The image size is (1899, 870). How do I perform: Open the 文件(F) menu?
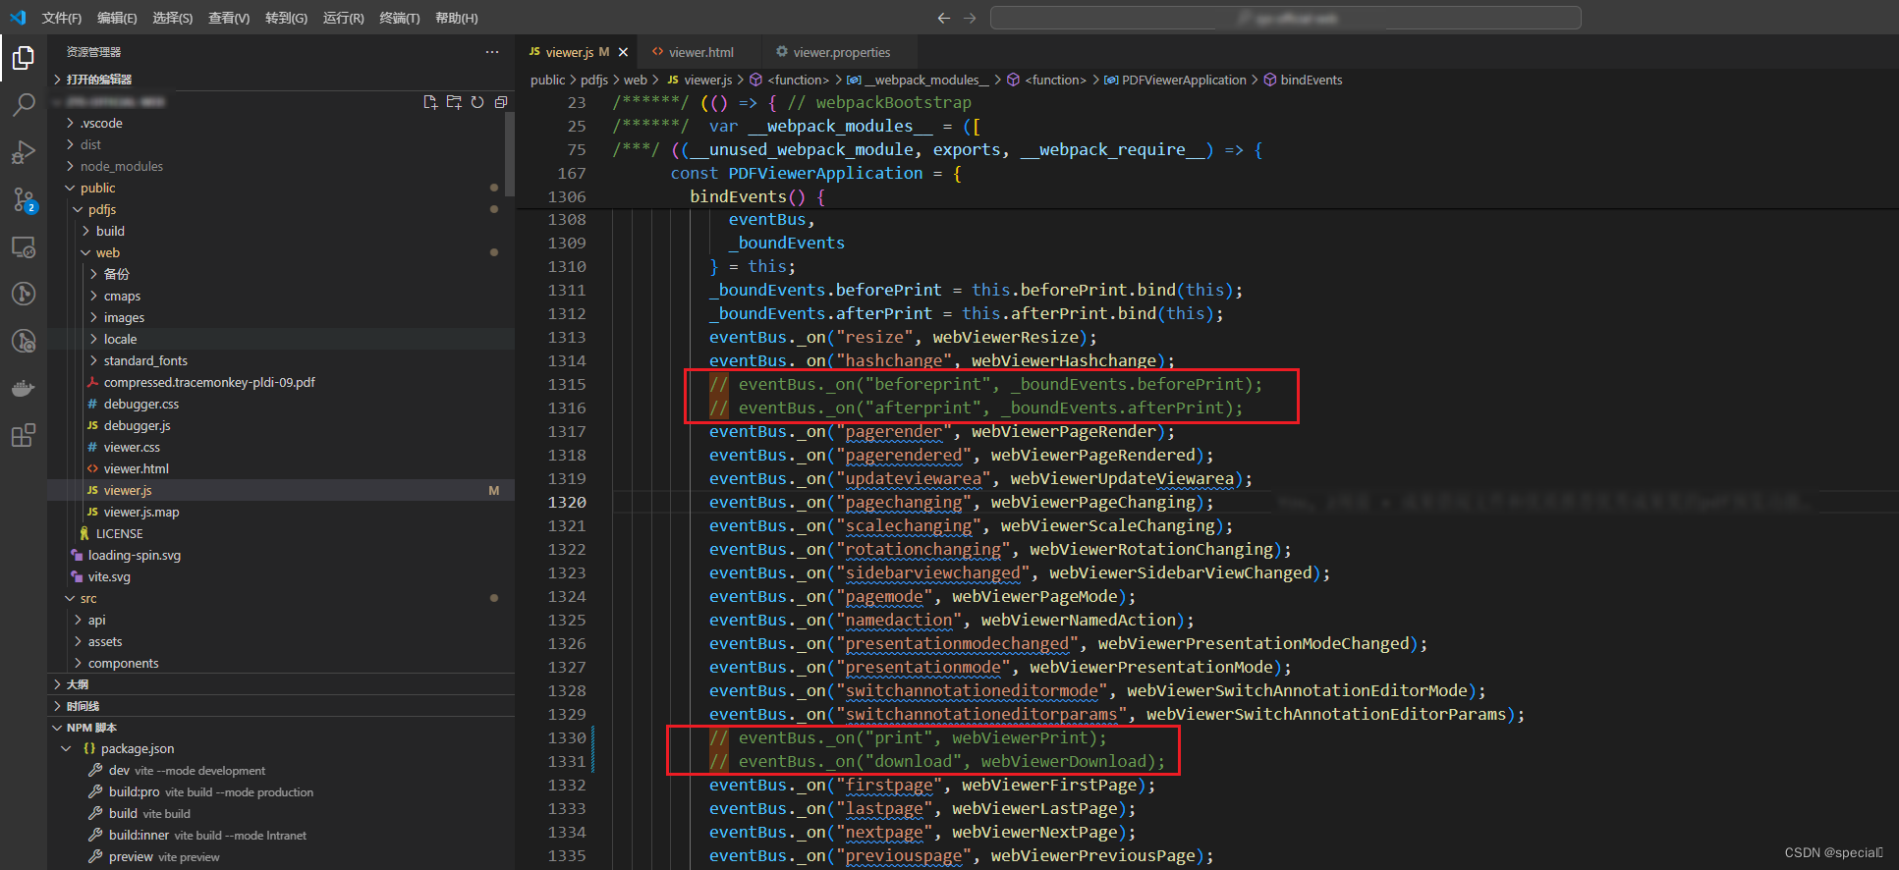click(62, 18)
